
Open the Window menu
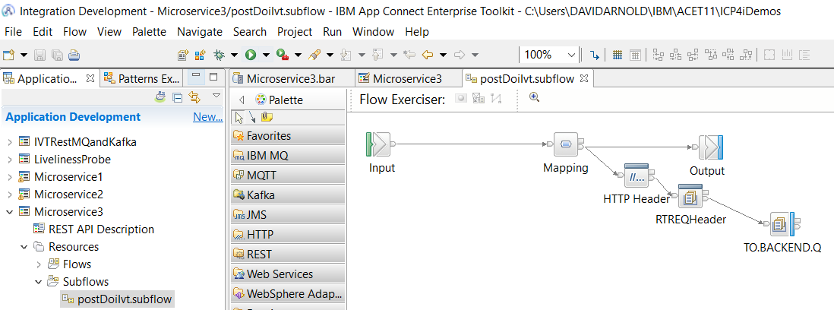tap(374, 32)
